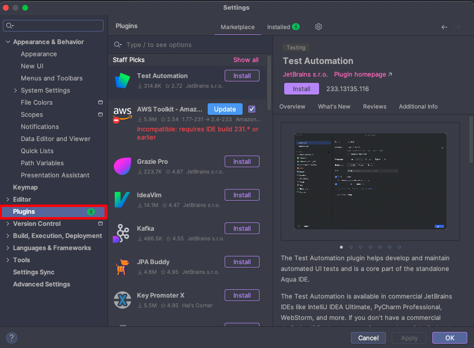Click the Testing category tag

tap(296, 47)
